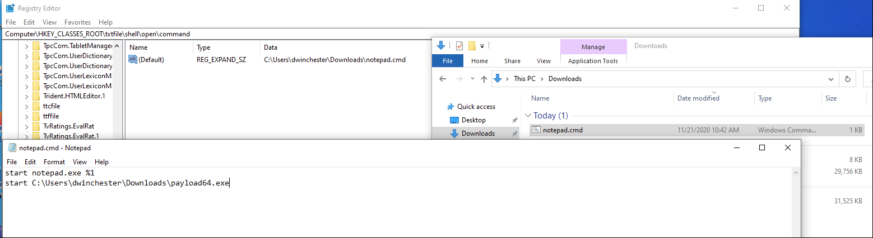Go back in File Explorer
Viewport: 873px width, 238px height.
pos(443,79)
